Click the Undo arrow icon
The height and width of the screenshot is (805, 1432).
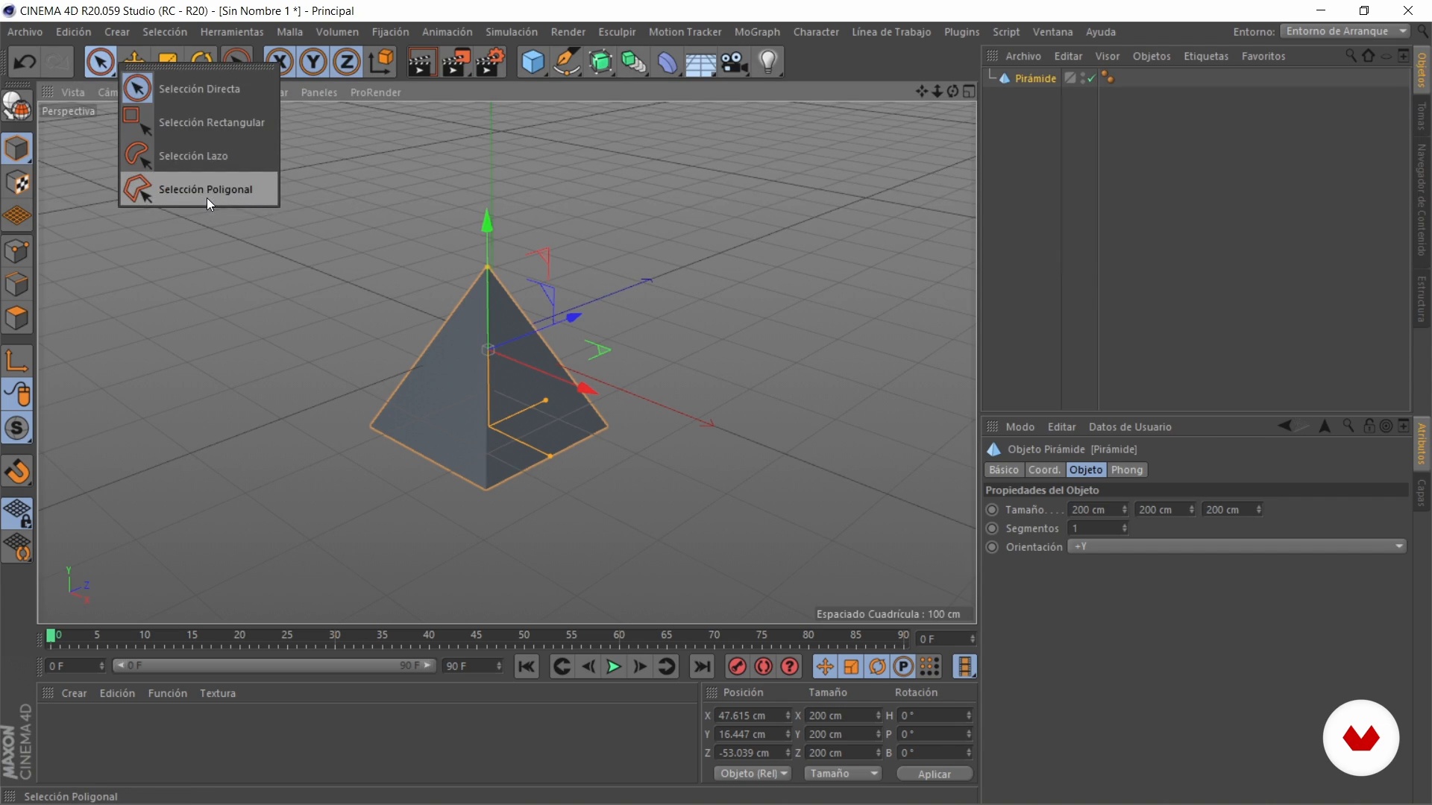click(x=24, y=62)
